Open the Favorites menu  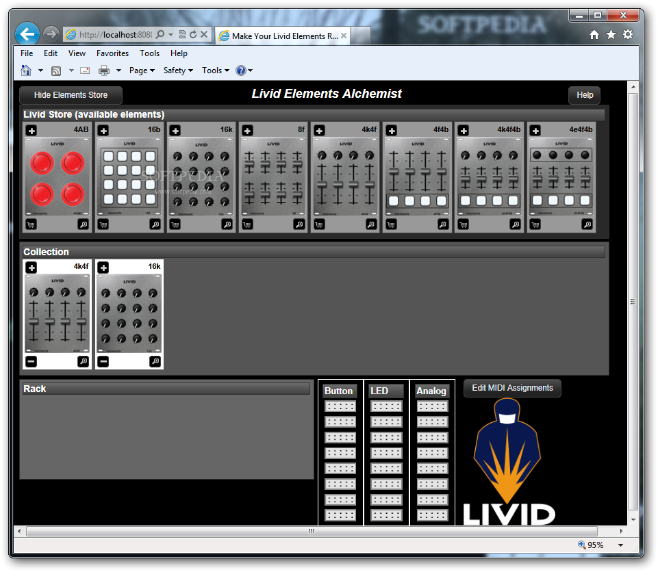pyautogui.click(x=112, y=53)
